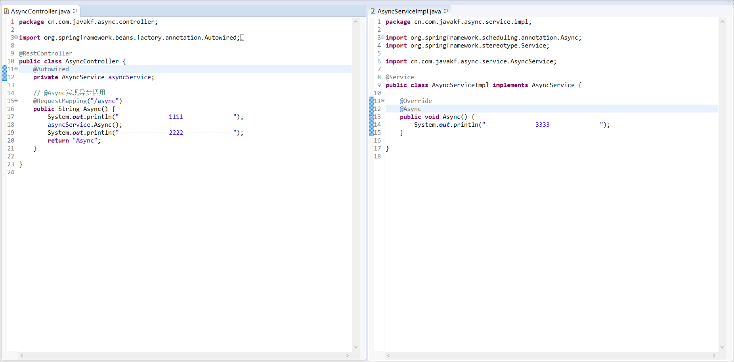This screenshot has width=734, height=362.
Task: Click the collapsed import placeholder box after Autowired;
Action: pyautogui.click(x=242, y=38)
